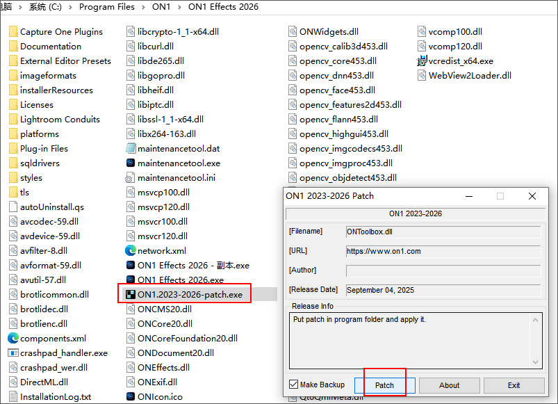Open the chevron after ON1 in the path
Screen dimensions: 558x404
[x=179, y=7]
